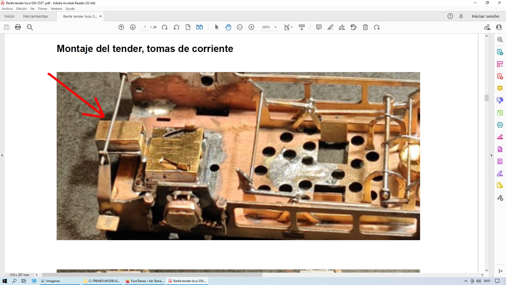
Task: Open More tools wrench icon
Action: [500, 198]
